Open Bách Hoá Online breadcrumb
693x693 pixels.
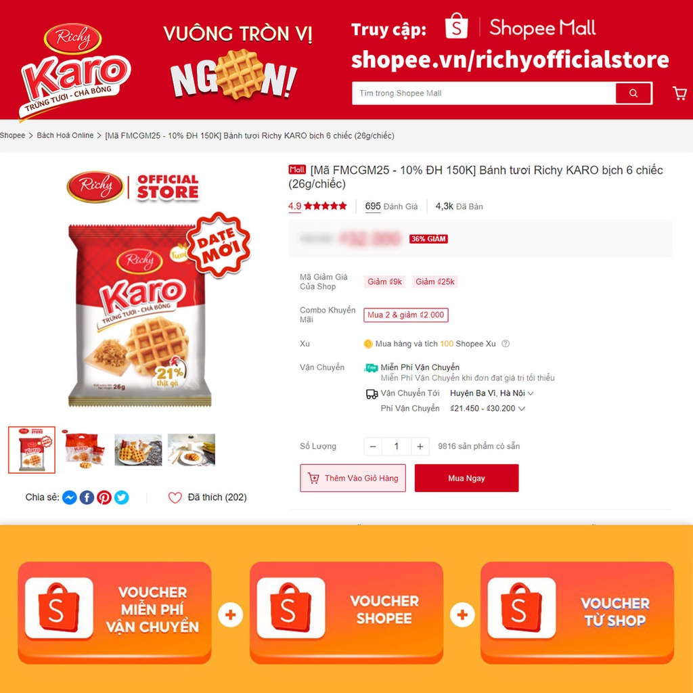65,135
